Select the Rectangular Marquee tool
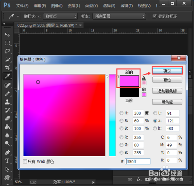Screen dimensions: 194x186 click(7, 43)
